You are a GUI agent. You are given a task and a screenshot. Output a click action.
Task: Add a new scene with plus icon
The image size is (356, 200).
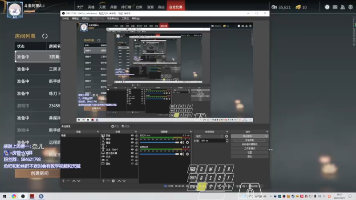point(63,181)
